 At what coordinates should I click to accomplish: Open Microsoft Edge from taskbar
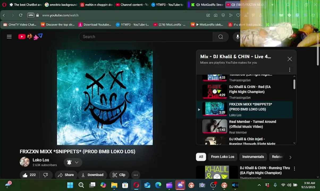158,185
